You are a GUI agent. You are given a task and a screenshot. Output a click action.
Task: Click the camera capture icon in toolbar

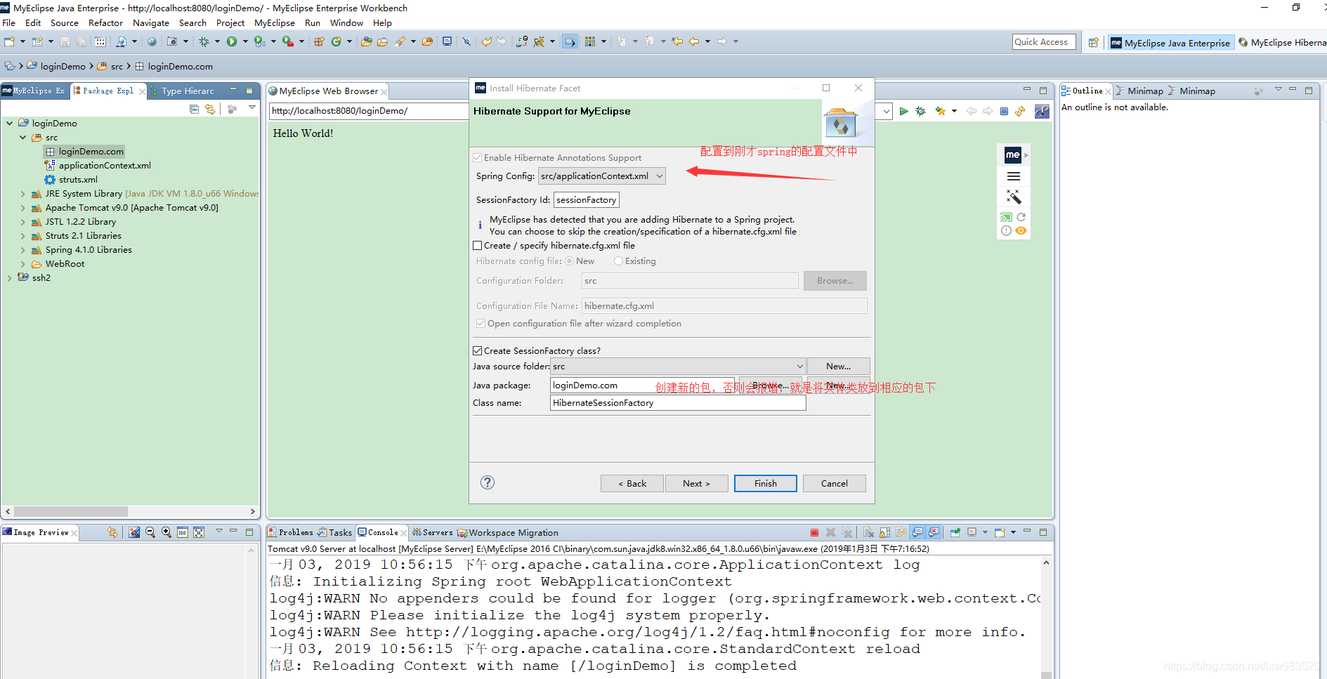point(172,41)
